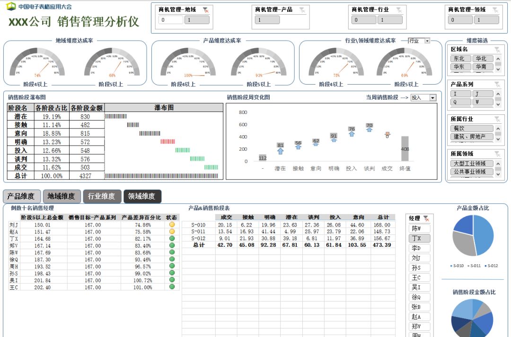Clear filter icon on 所属领域 slicer
This screenshot has width=511, height=337.
pyautogui.click(x=497, y=154)
